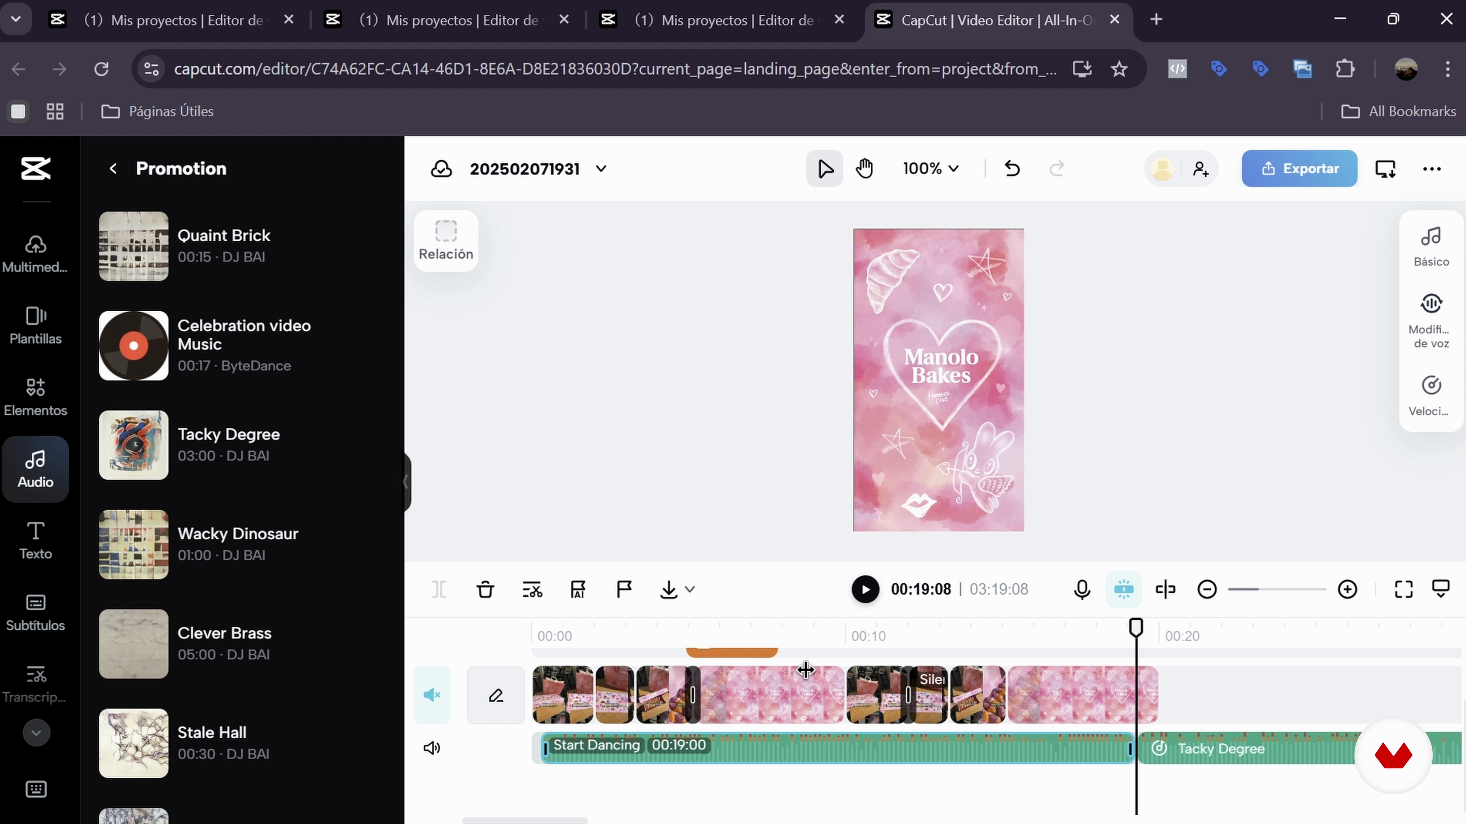The width and height of the screenshot is (1466, 824).
Task: Open the Subtítulos panel
Action: coord(35,612)
